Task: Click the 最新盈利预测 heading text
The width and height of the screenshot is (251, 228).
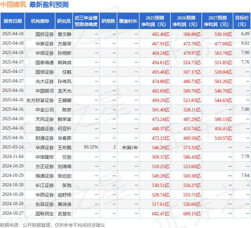Action: (x=49, y=5)
